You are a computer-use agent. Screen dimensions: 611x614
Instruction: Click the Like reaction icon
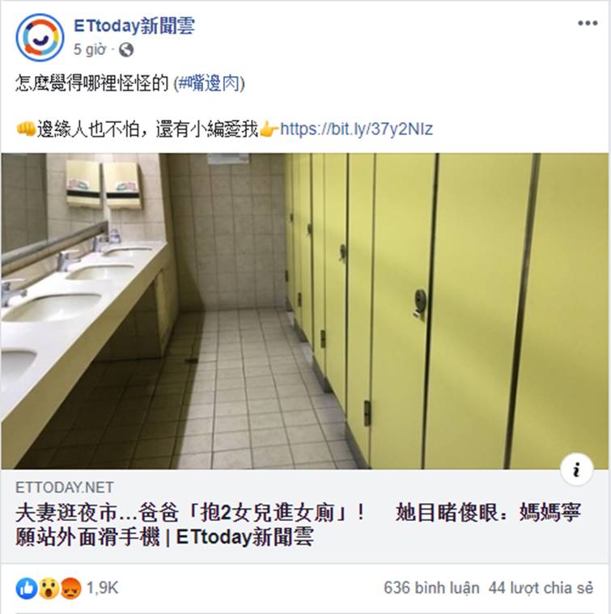26,588
